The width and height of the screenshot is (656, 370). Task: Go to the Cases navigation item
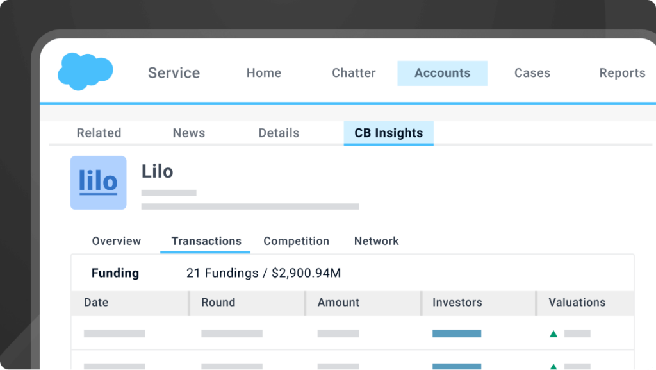point(532,73)
